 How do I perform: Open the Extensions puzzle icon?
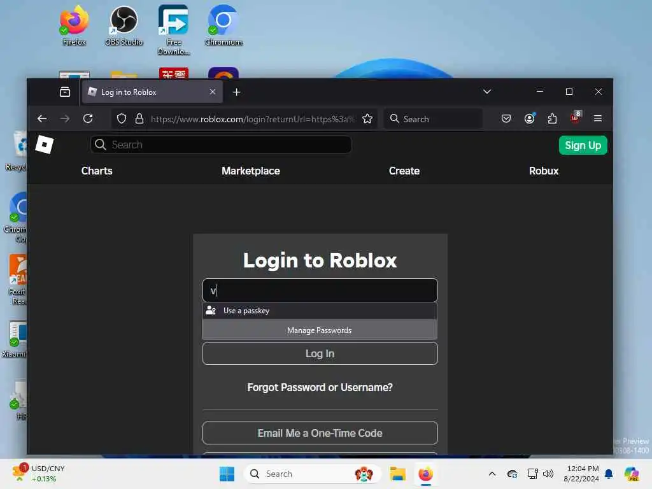point(552,119)
